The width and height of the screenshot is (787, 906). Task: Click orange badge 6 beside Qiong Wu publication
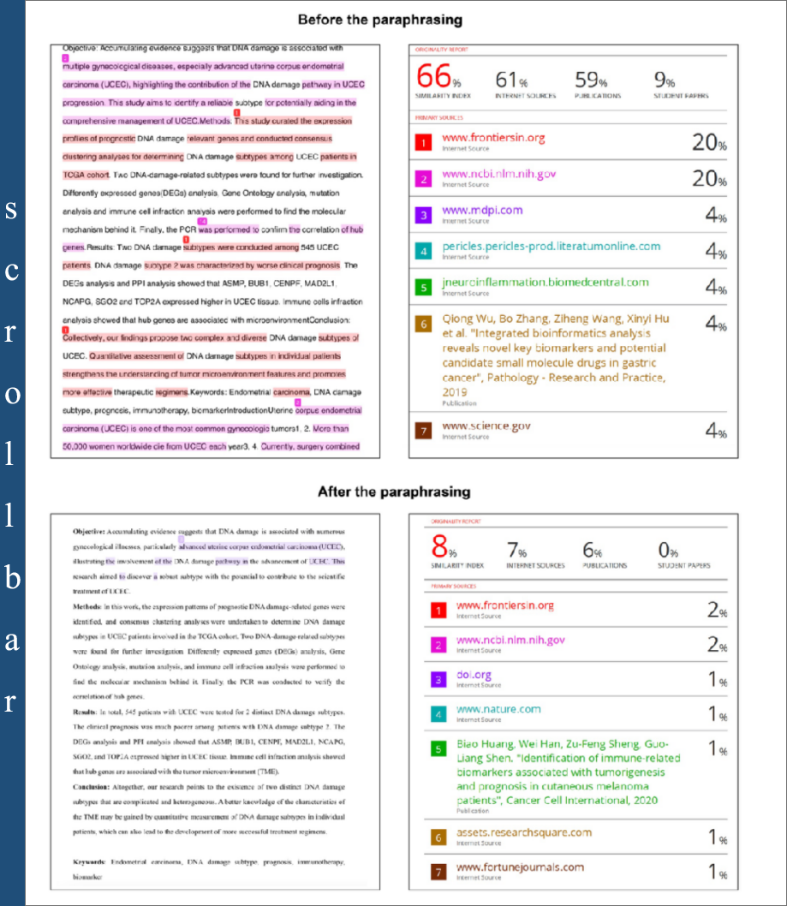click(x=424, y=324)
